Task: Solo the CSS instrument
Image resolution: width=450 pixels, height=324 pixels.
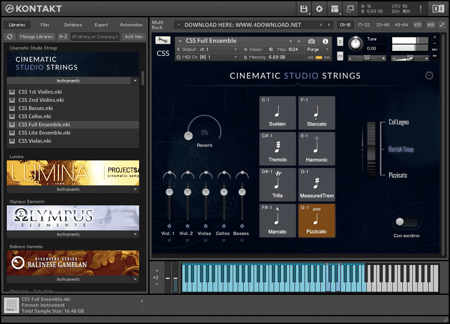Action: click(340, 41)
